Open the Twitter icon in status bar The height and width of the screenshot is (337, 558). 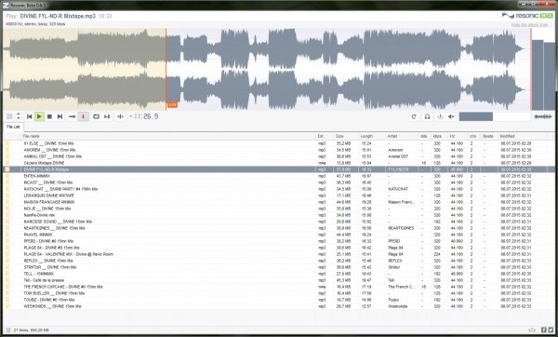coord(551,330)
